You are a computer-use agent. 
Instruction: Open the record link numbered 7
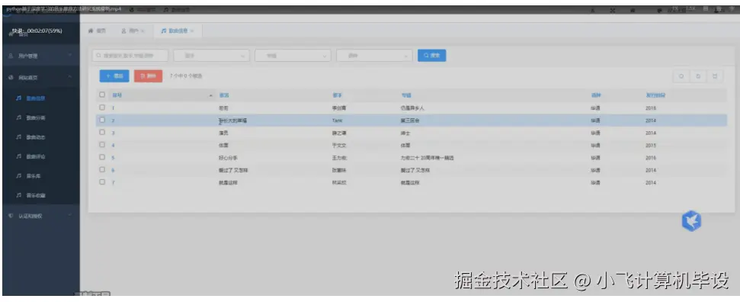[114, 182]
